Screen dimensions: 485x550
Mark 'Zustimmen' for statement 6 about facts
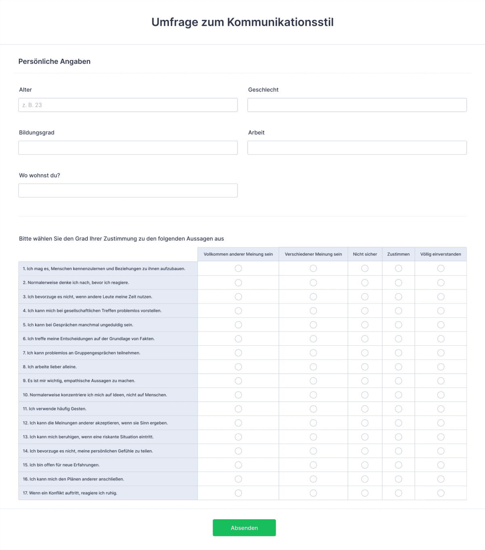[x=398, y=338]
